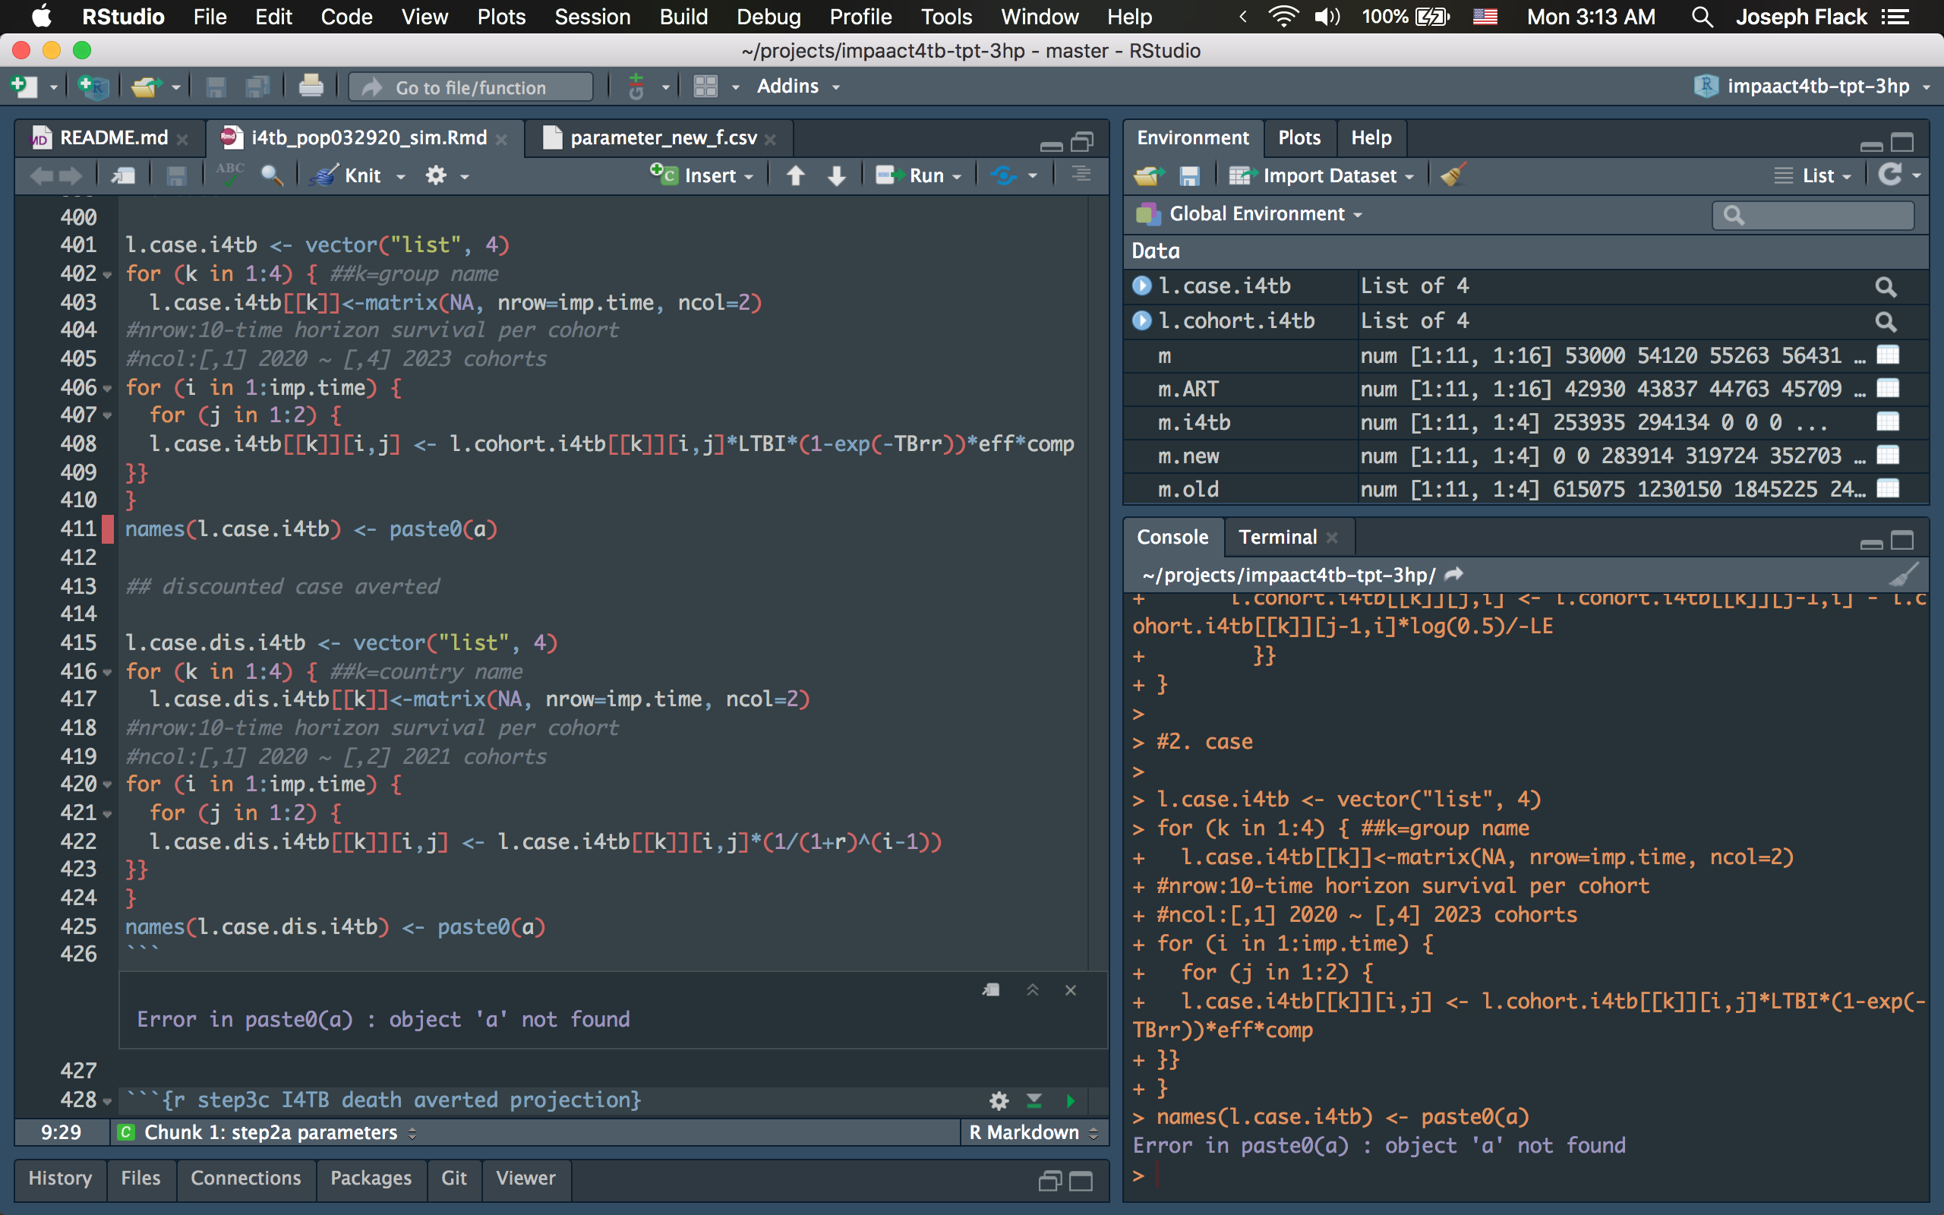
Task: Open Rmd settings gear in editor toolbar
Action: (436, 175)
